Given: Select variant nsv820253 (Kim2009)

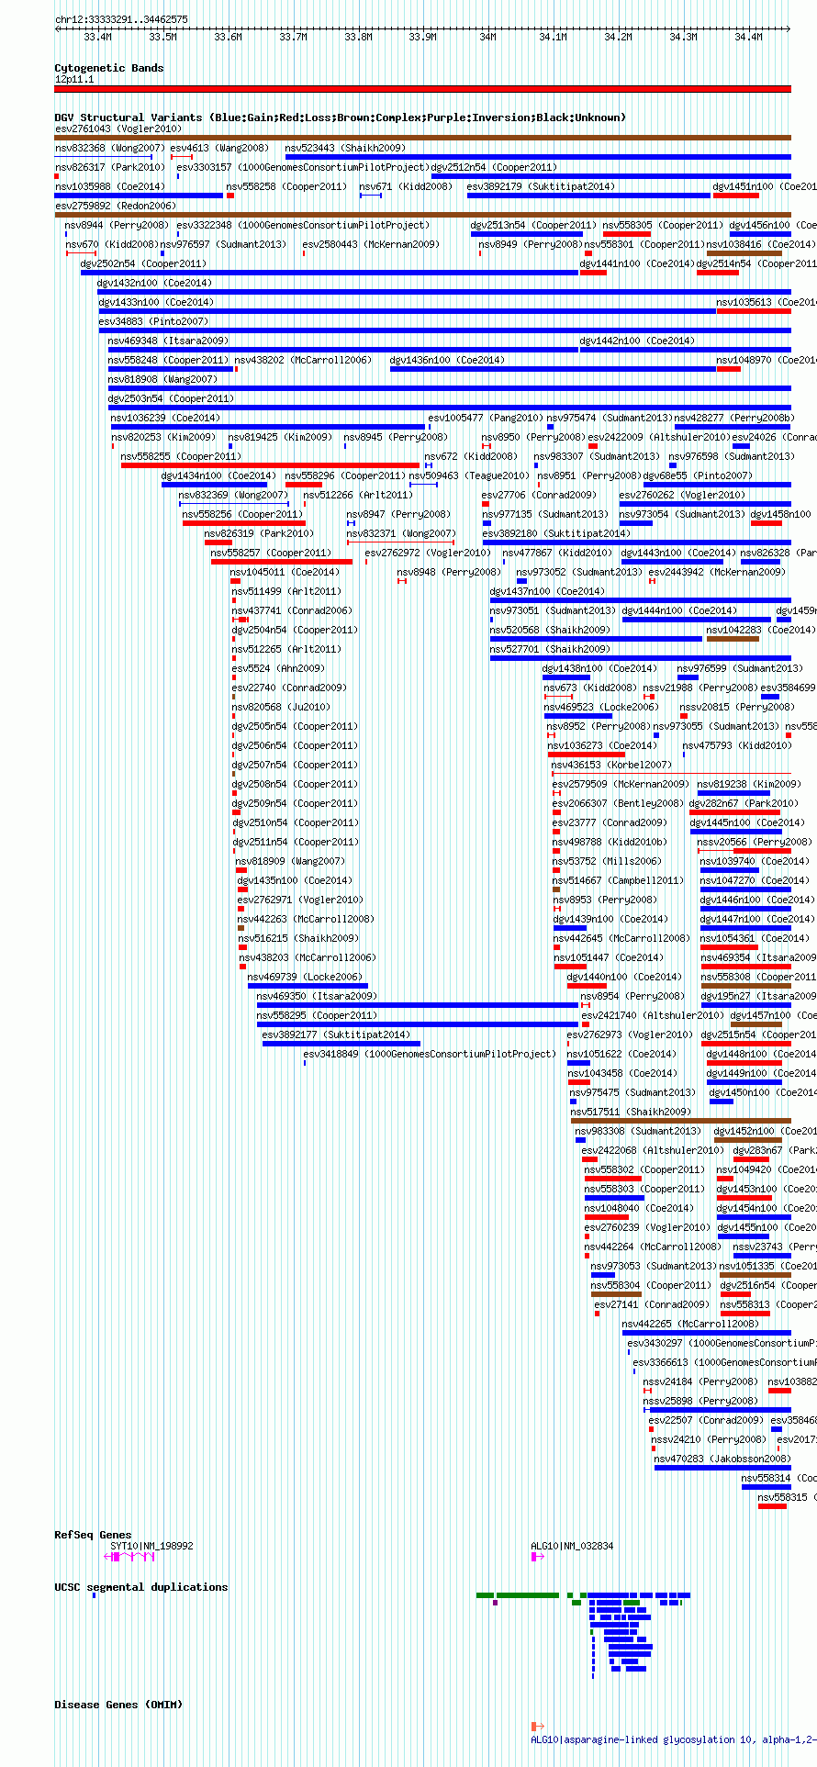Looking at the screenshot, I should (x=113, y=446).
